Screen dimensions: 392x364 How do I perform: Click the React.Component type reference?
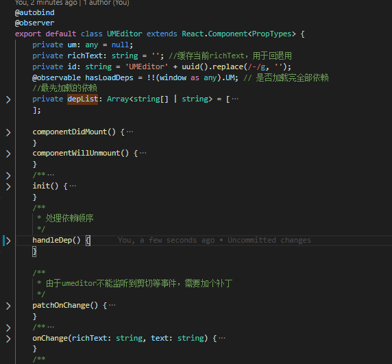click(x=215, y=34)
